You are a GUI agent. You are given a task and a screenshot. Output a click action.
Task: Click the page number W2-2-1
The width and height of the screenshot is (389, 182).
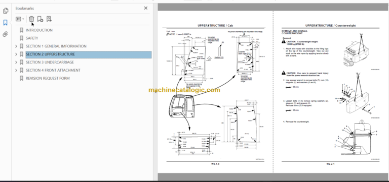click(x=330, y=163)
